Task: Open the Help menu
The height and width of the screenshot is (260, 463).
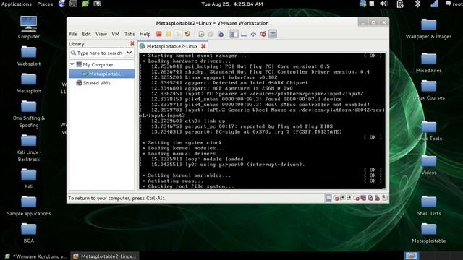Action: click(x=145, y=34)
